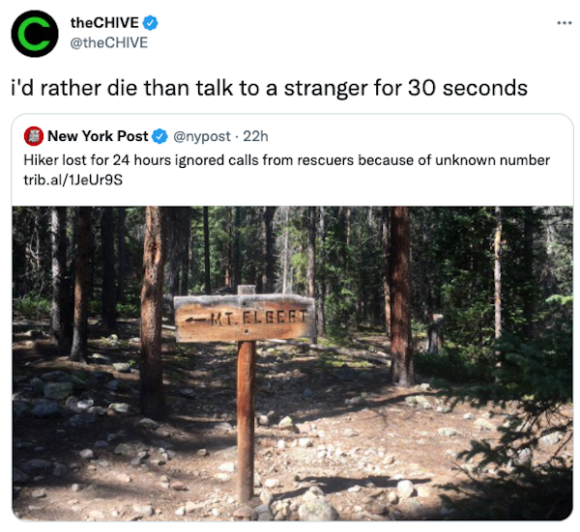Open theCHIVE green C profile avatar
The height and width of the screenshot is (532, 580).
35,34
